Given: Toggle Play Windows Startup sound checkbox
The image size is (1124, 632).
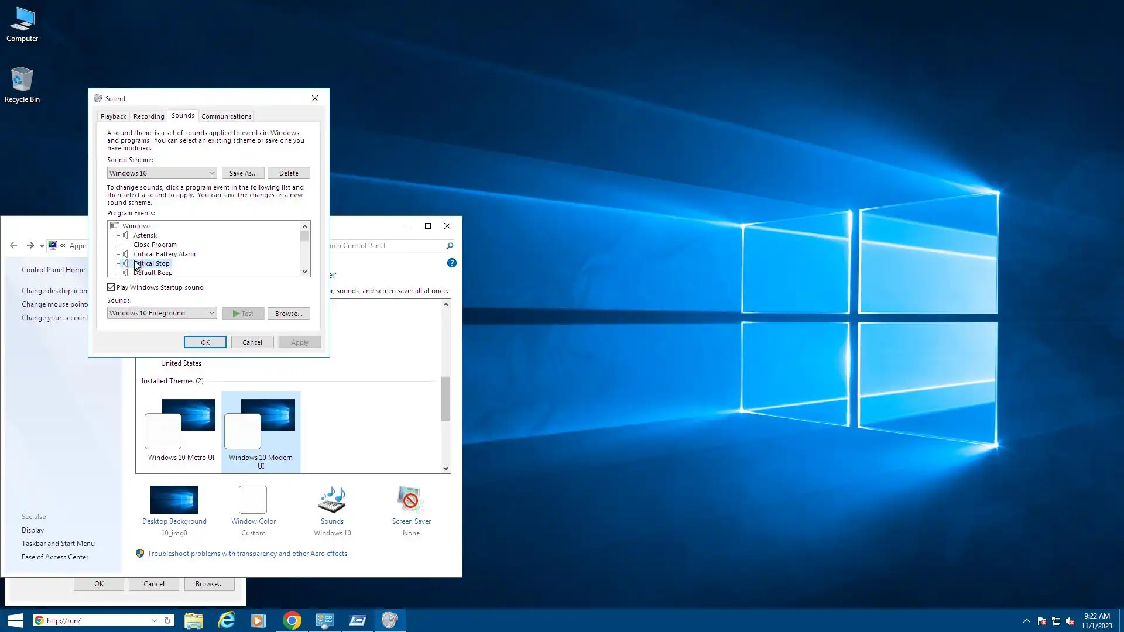Looking at the screenshot, I should click(111, 287).
